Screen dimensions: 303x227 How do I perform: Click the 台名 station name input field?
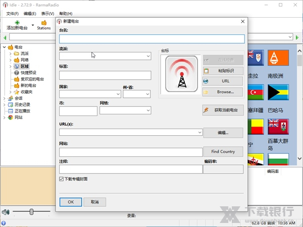click(x=151, y=39)
